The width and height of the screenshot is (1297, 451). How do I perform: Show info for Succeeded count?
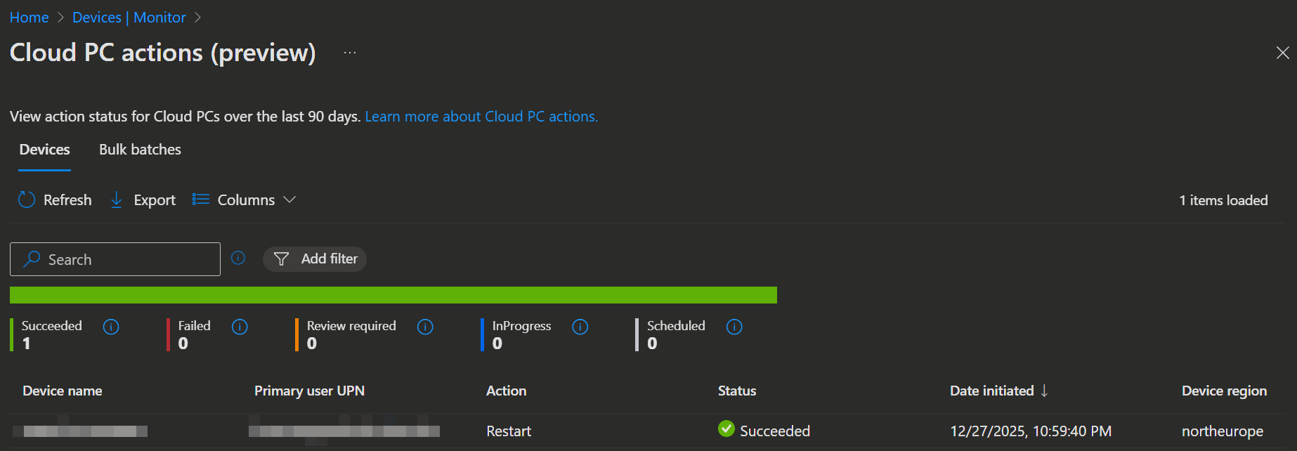pos(111,327)
